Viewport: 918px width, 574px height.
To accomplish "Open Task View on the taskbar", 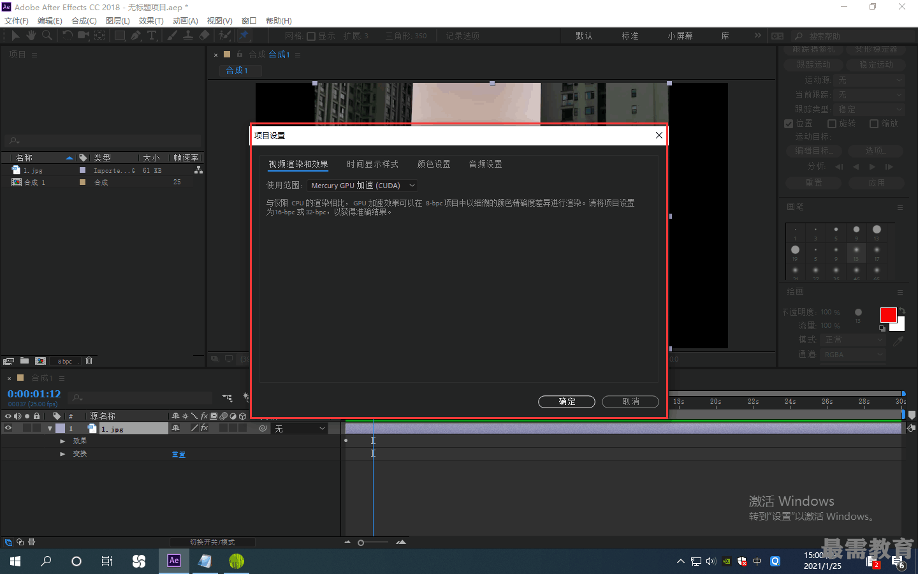I will 107,561.
